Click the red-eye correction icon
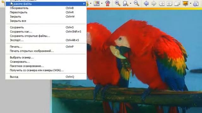 (107, 3)
